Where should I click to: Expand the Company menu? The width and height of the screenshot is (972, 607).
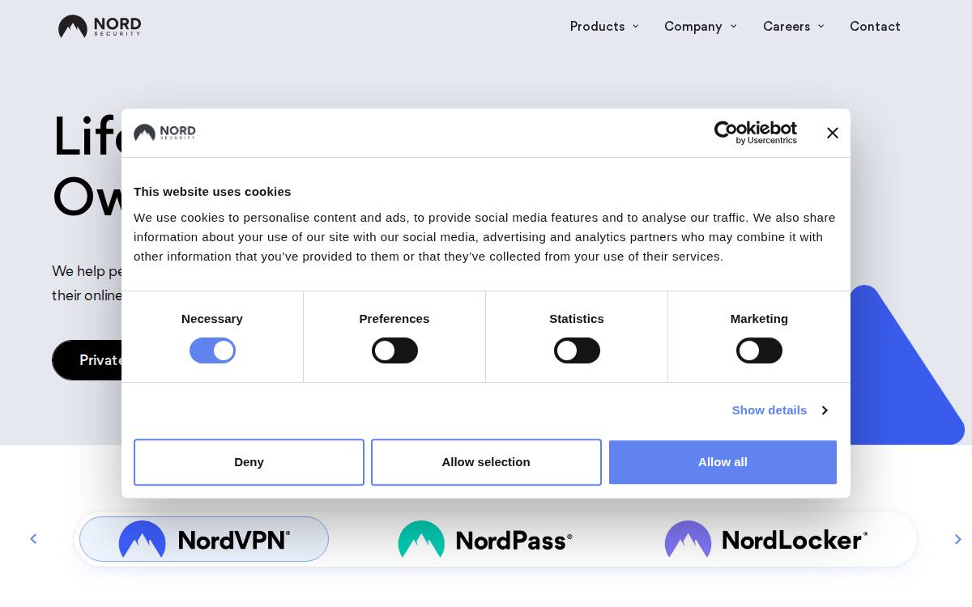tap(701, 26)
